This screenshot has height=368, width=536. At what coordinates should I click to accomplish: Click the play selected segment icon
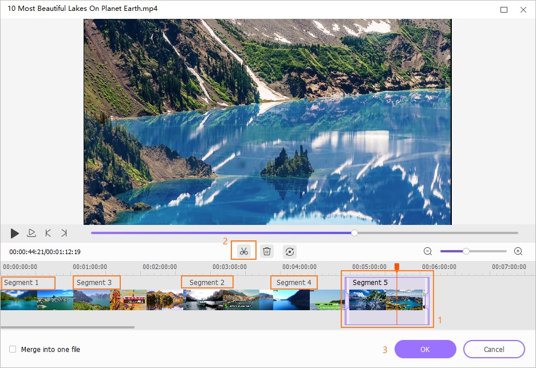[31, 233]
